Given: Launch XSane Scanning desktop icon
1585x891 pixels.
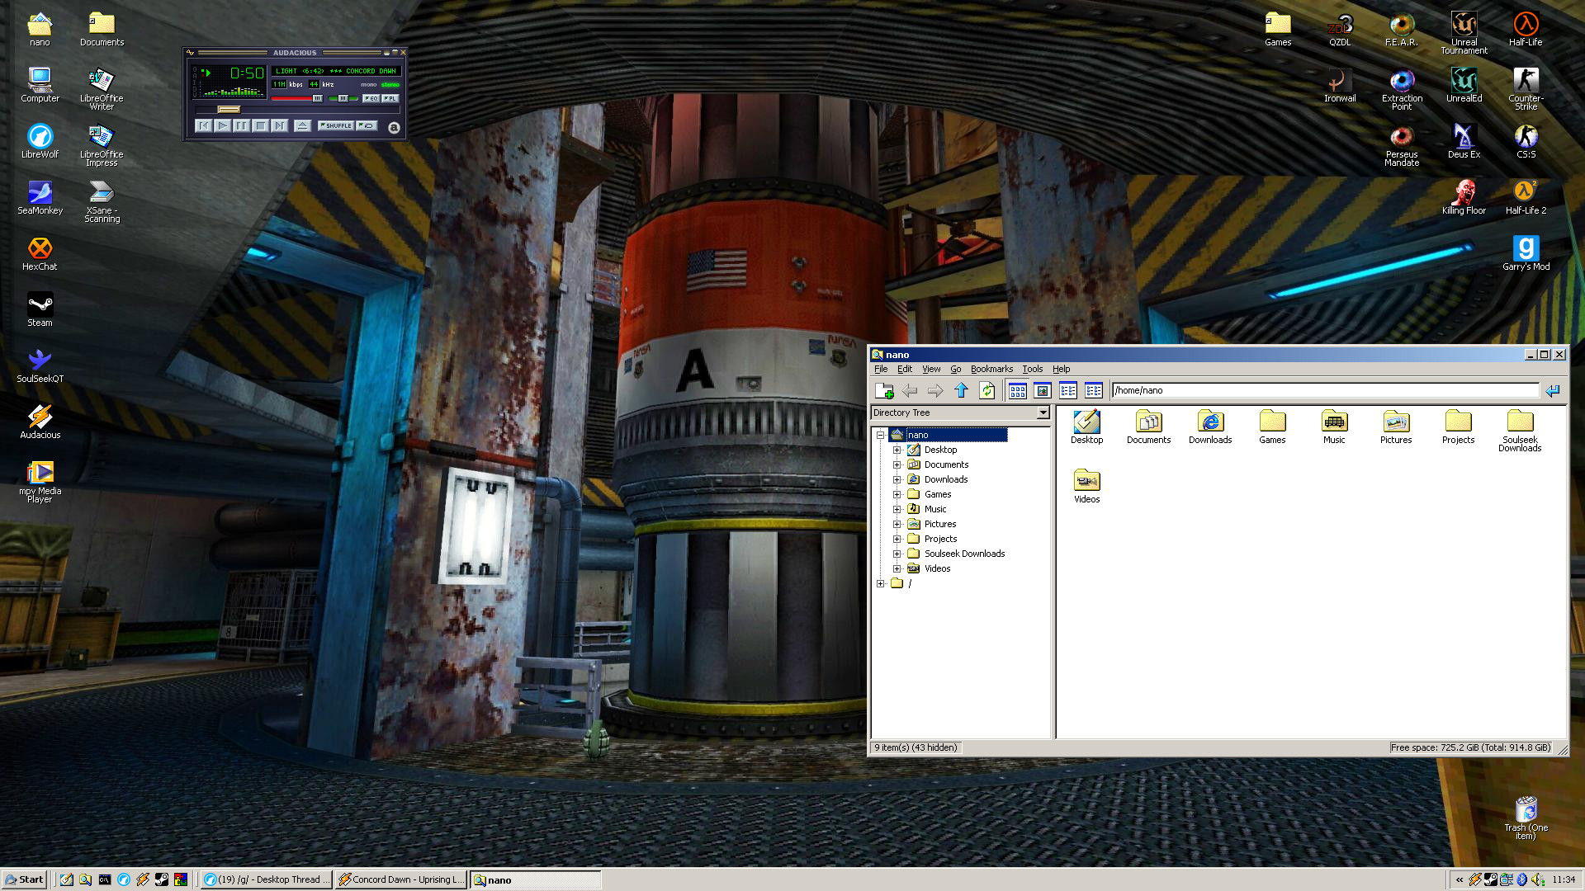Looking at the screenshot, I should pyautogui.click(x=102, y=201).
